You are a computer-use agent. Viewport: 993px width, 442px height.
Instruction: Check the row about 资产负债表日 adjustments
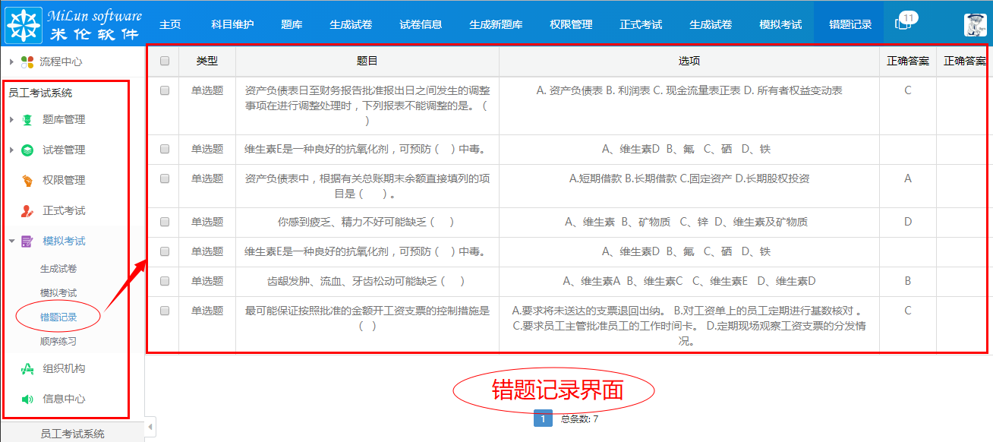[x=164, y=90]
